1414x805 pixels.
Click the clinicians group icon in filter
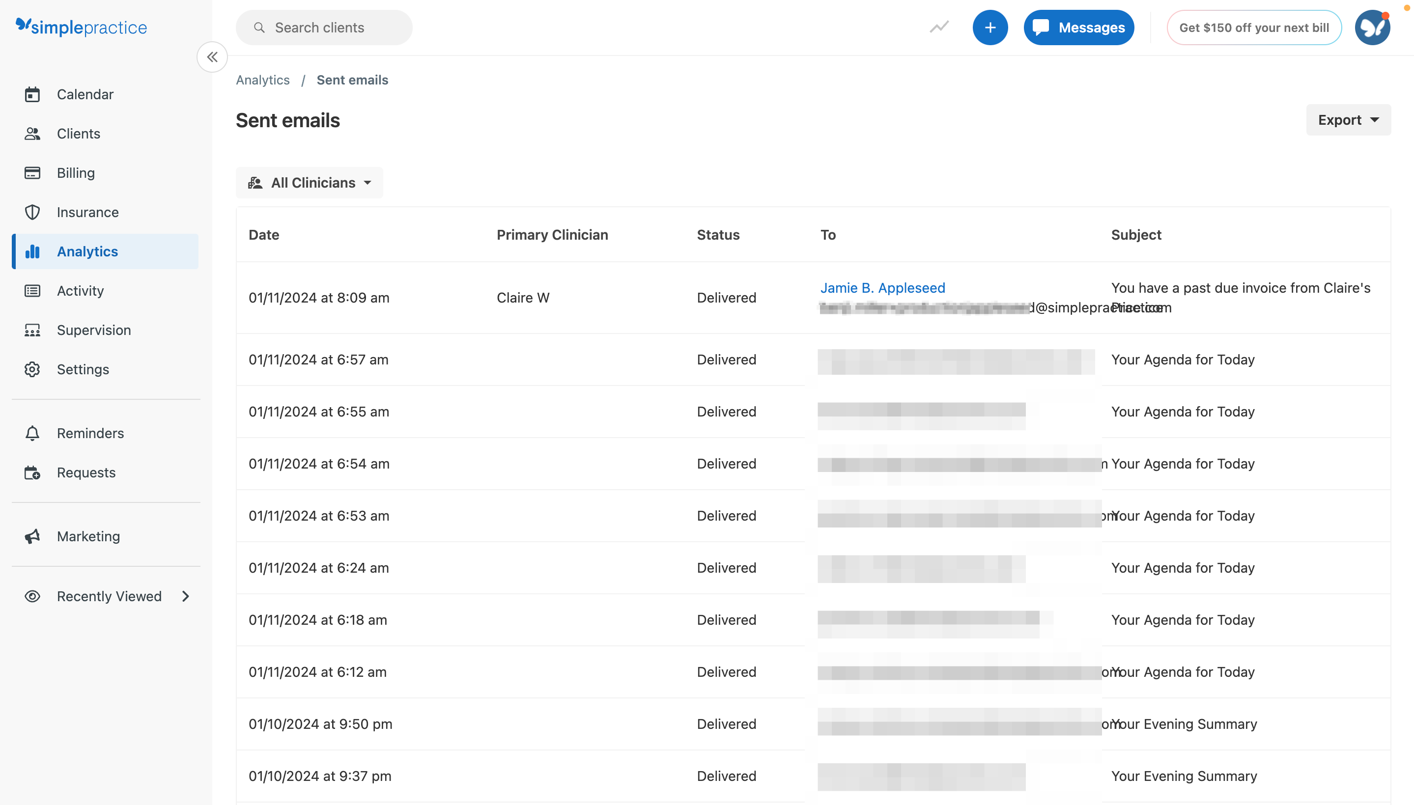[255, 183]
